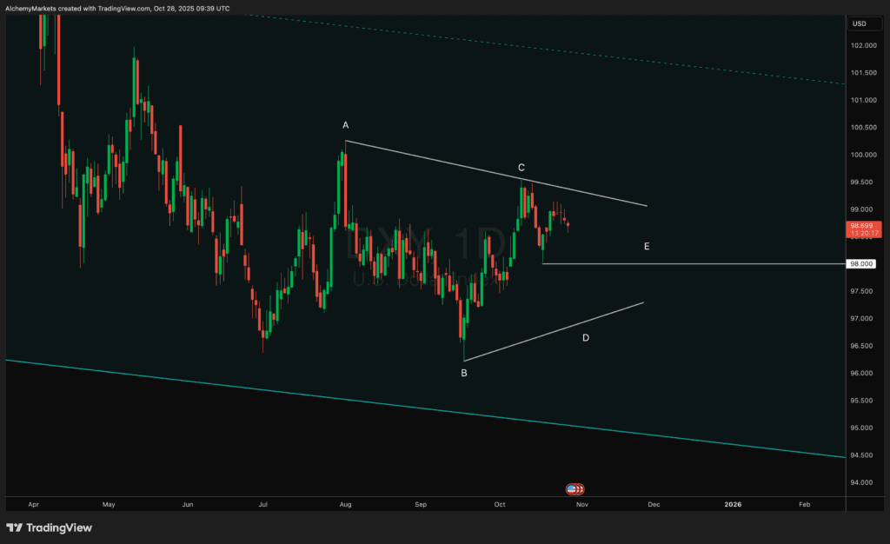Click the TradingView logo icon
Viewport: 890px width, 544px height.
click(x=14, y=527)
